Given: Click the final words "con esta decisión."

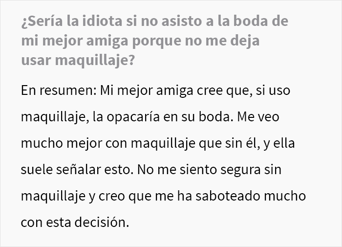Looking at the screenshot, I should [75, 223].
